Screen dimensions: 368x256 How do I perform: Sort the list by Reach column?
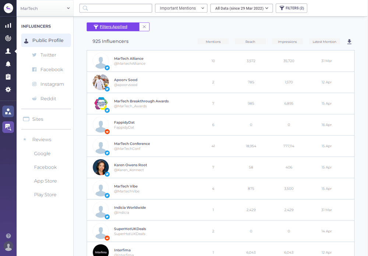point(250,42)
